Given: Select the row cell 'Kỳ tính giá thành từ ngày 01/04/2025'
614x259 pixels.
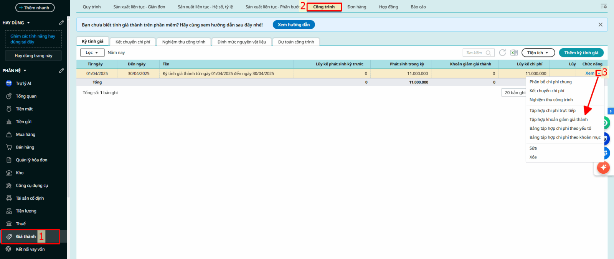Looking at the screenshot, I should (x=226, y=73).
